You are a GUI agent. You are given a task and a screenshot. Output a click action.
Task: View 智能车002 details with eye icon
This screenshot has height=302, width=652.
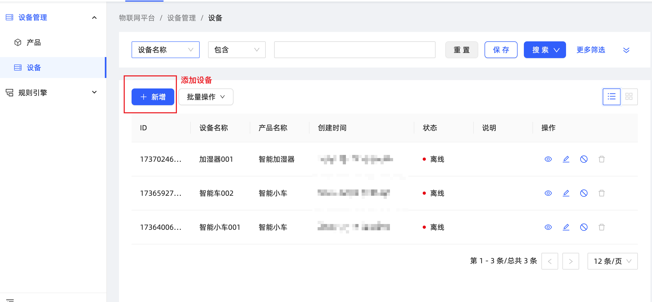[548, 193]
